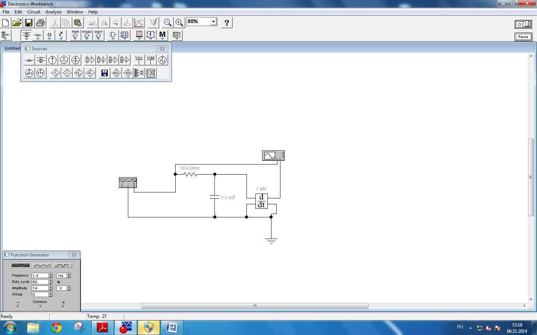Adjust the Offset value stepper

[50, 294]
